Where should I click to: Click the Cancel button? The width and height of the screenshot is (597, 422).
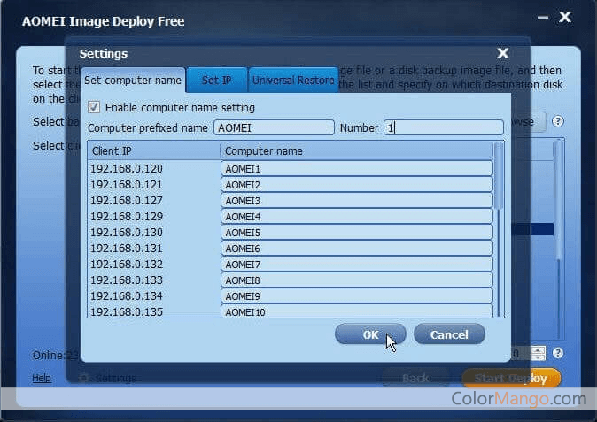coord(448,334)
